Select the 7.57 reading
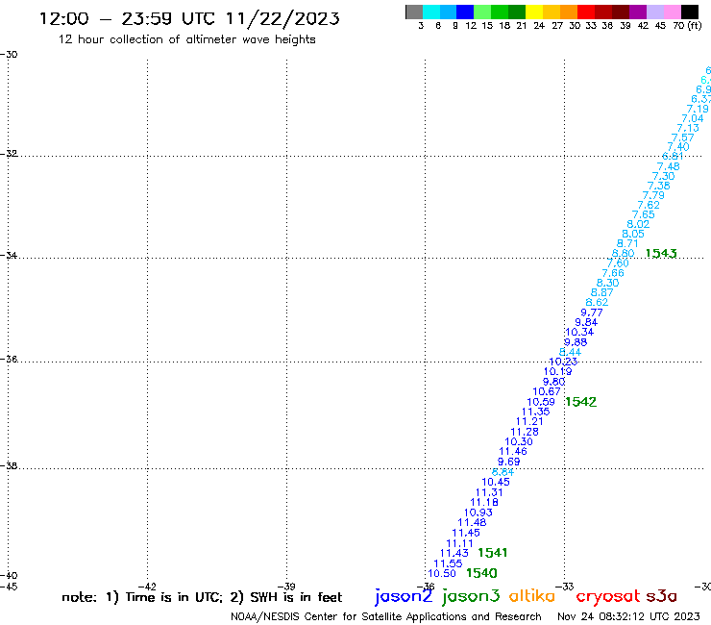Screen dimensions: 711x625 click(x=682, y=137)
